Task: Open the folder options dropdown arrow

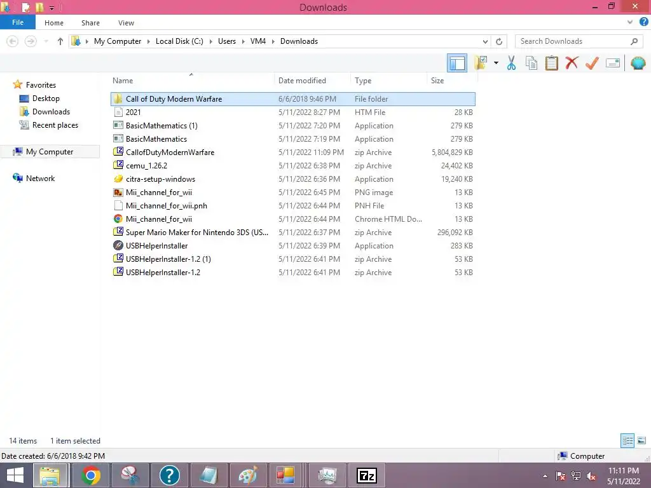Action: click(x=496, y=63)
